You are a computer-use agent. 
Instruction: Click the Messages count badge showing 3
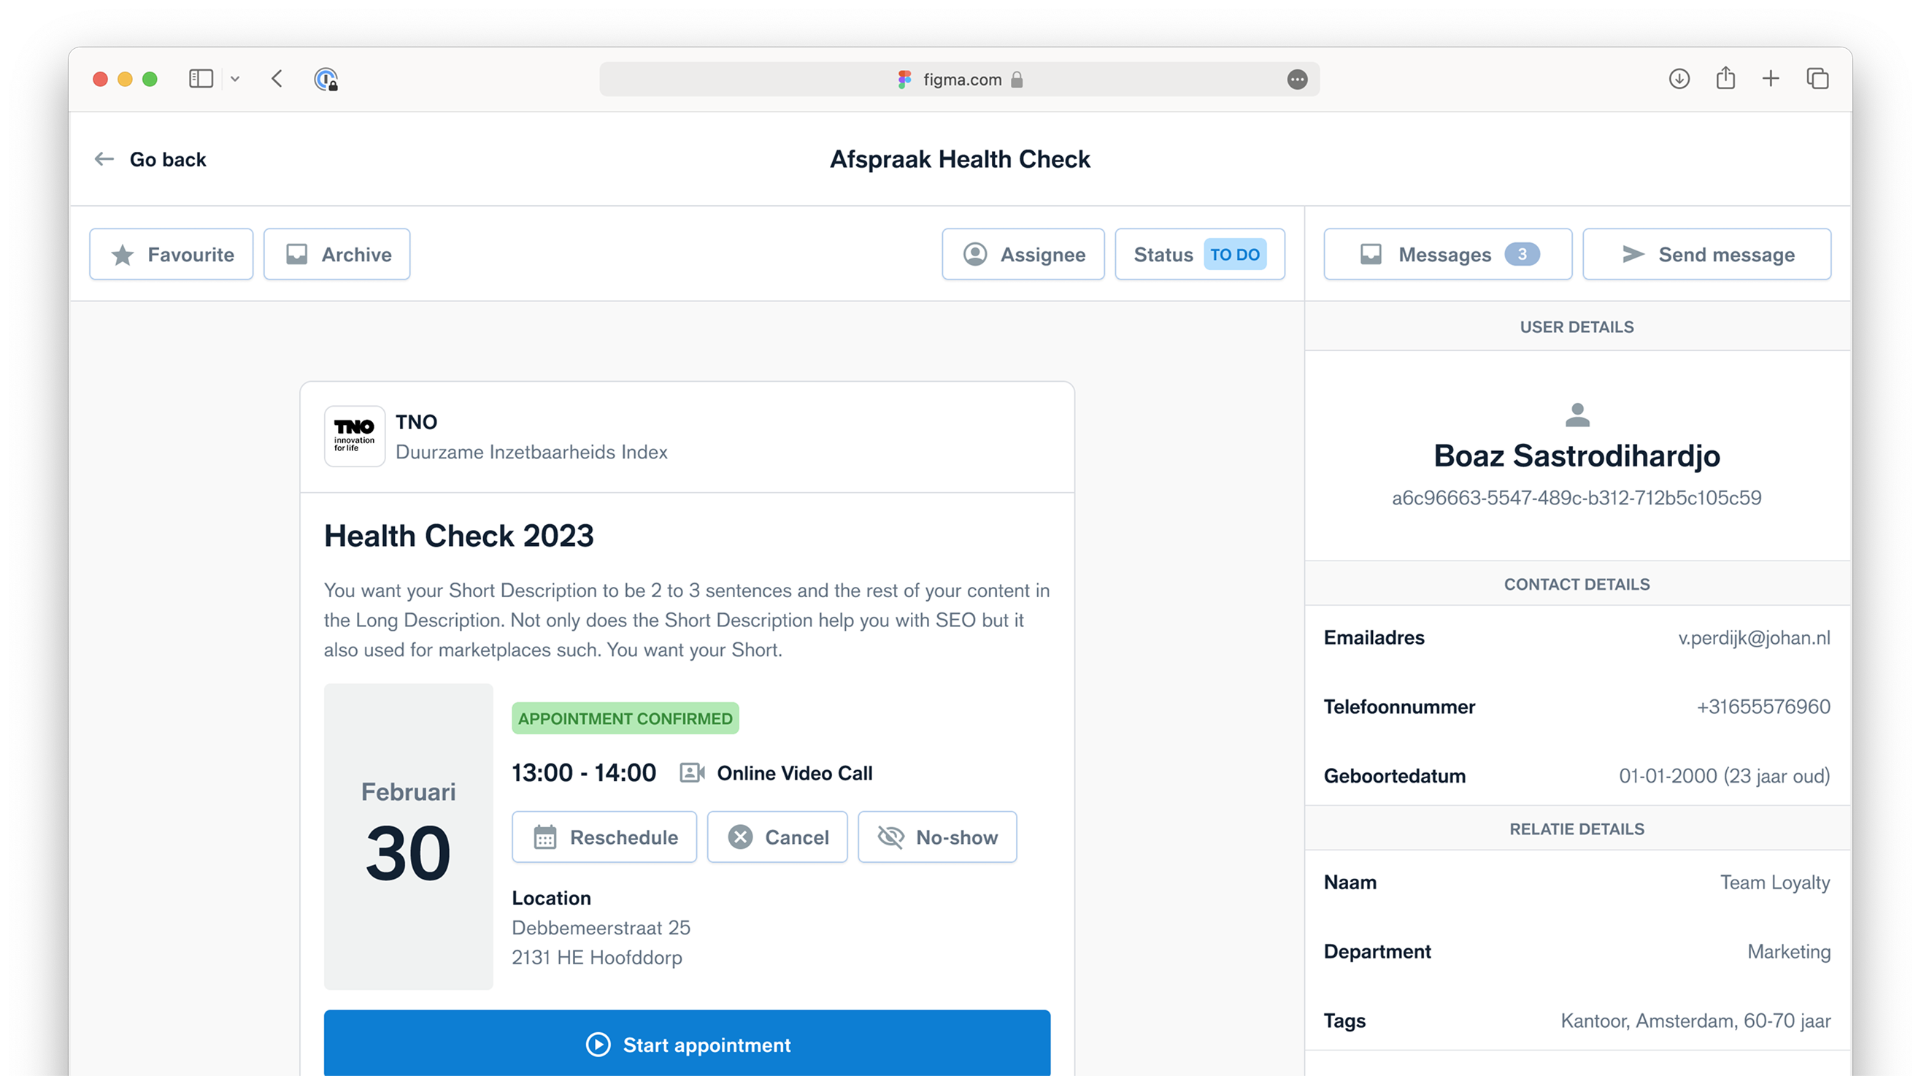coord(1521,254)
